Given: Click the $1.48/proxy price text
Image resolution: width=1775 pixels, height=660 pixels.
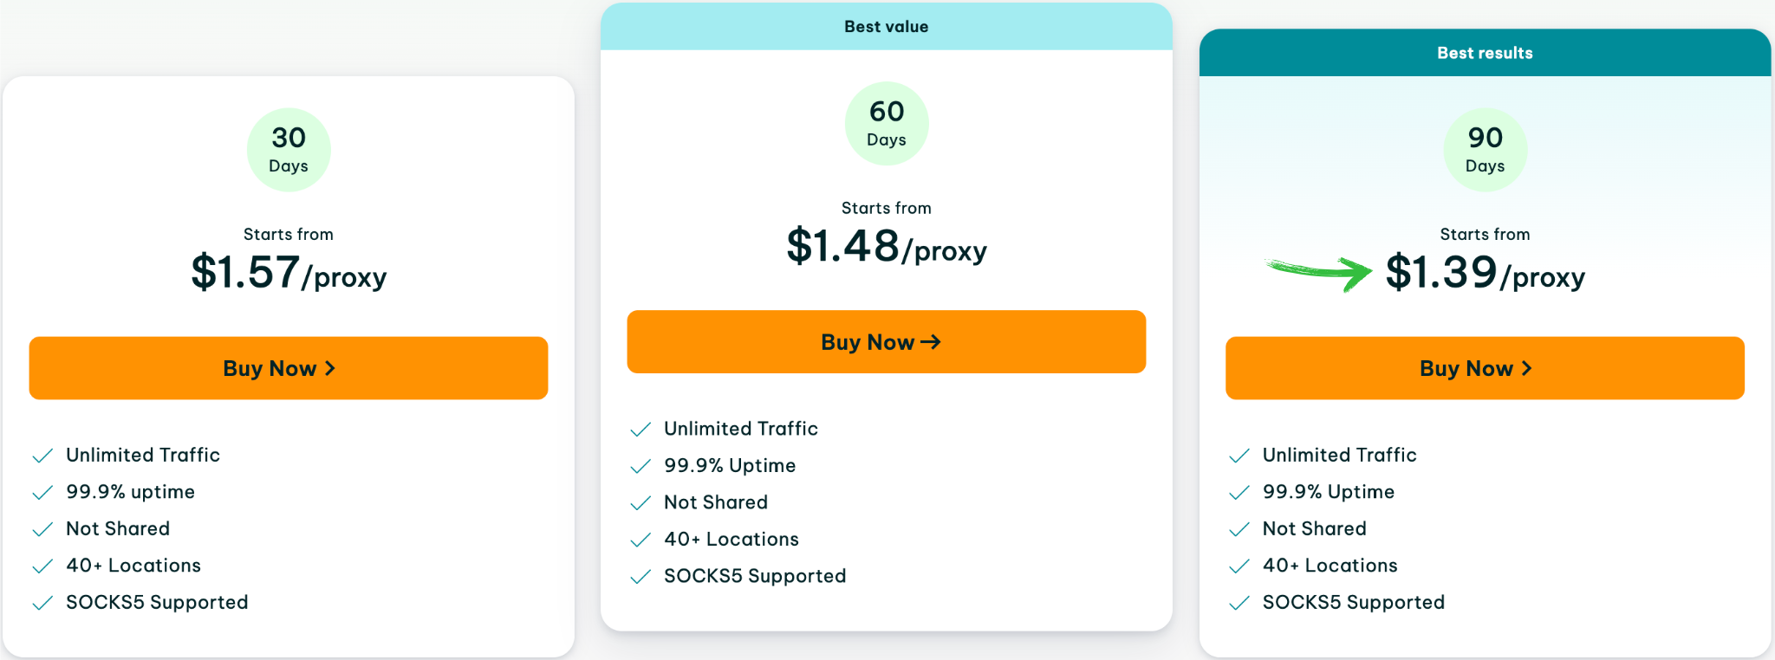Looking at the screenshot, I should pos(887,247).
